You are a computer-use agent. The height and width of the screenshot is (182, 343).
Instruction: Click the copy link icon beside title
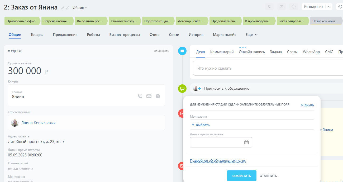(68, 8)
